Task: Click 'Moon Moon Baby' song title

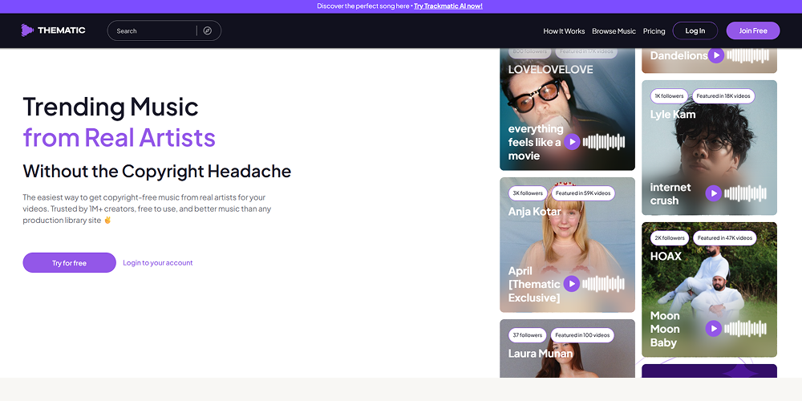Action: pos(665,329)
